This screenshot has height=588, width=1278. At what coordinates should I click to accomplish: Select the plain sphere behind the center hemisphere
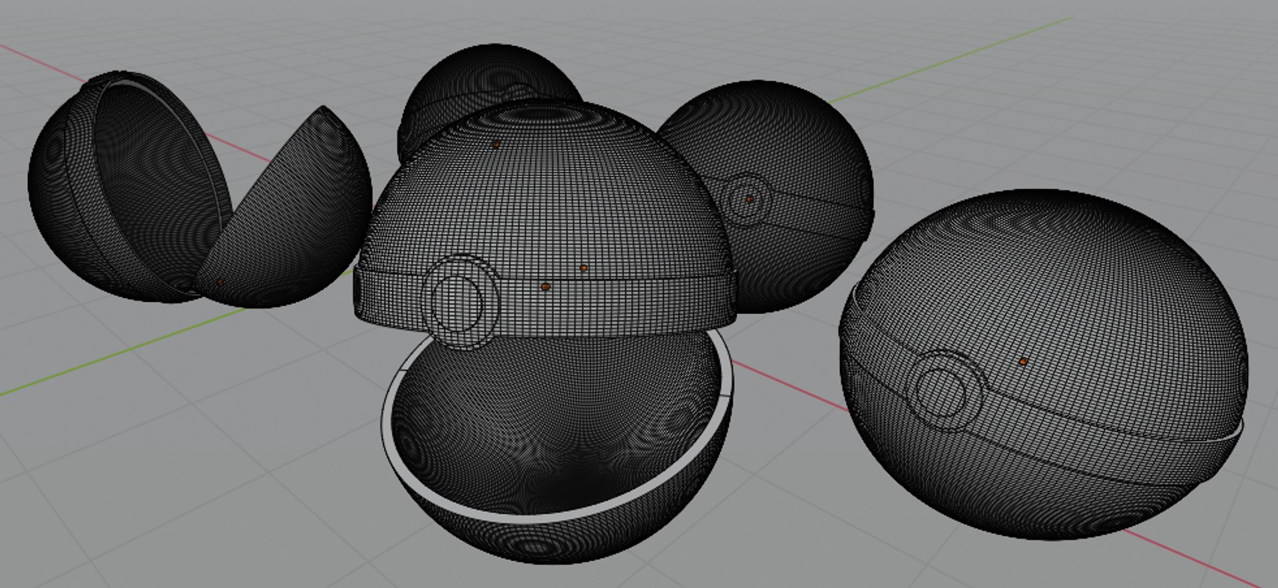pyautogui.click(x=489, y=93)
